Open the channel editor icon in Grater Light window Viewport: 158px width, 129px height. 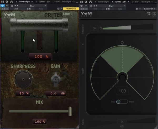tap(3, 2)
